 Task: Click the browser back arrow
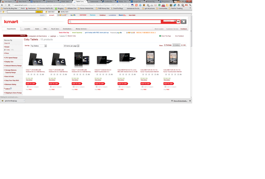pyautogui.click(x=2, y=5)
